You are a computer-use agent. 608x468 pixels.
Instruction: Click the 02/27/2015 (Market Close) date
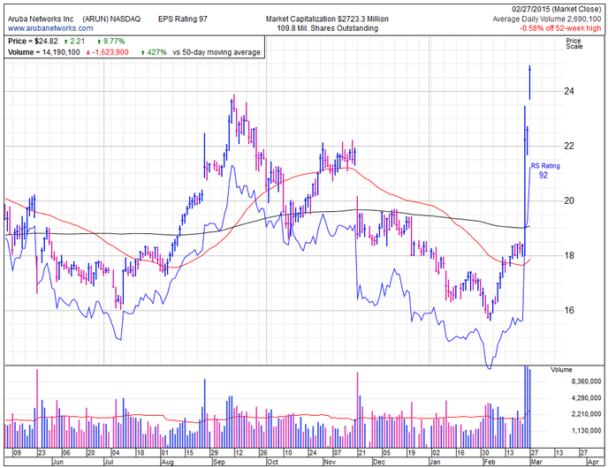[x=556, y=10]
